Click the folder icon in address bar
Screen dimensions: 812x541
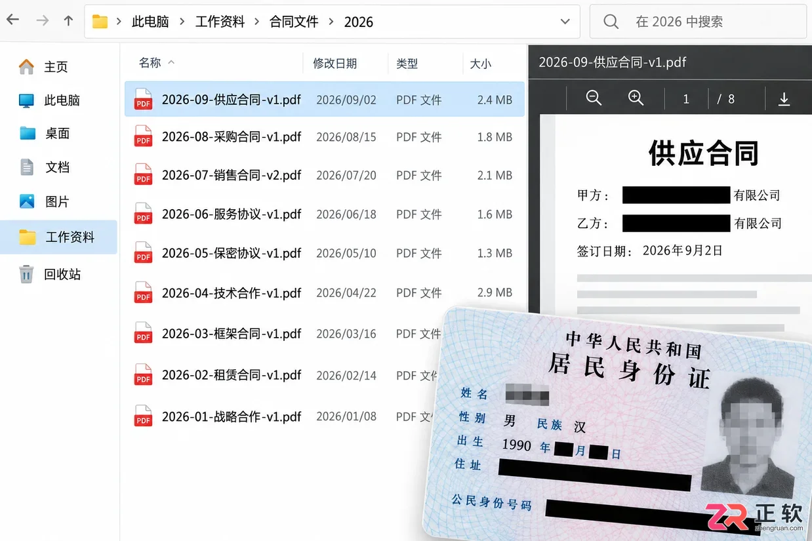pos(100,22)
